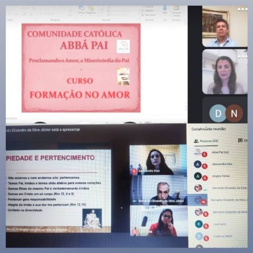The height and width of the screenshot is (253, 253).
Task: Click the 'está a apresentar' presenter banner
Action: click(43, 130)
